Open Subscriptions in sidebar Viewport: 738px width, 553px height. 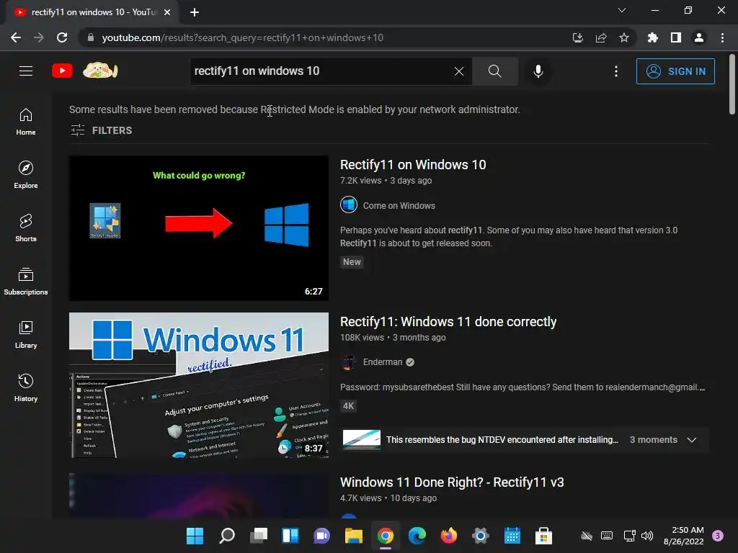[x=26, y=282]
